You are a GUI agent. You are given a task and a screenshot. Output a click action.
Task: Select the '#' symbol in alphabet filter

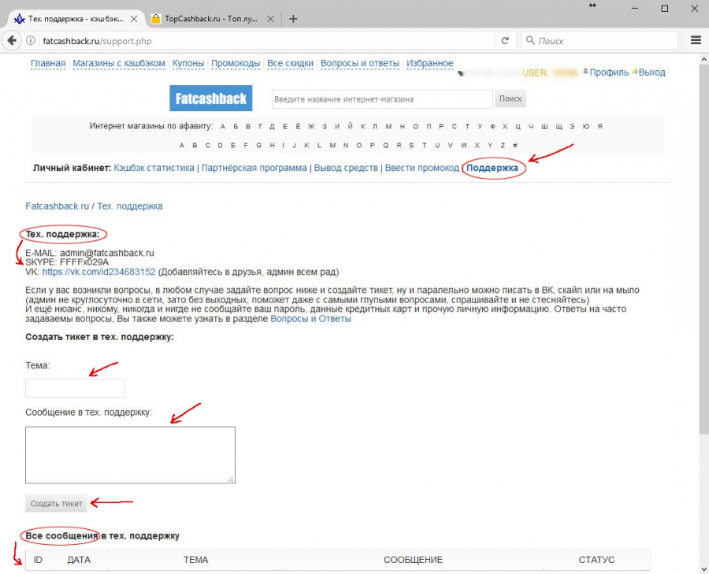tap(515, 146)
